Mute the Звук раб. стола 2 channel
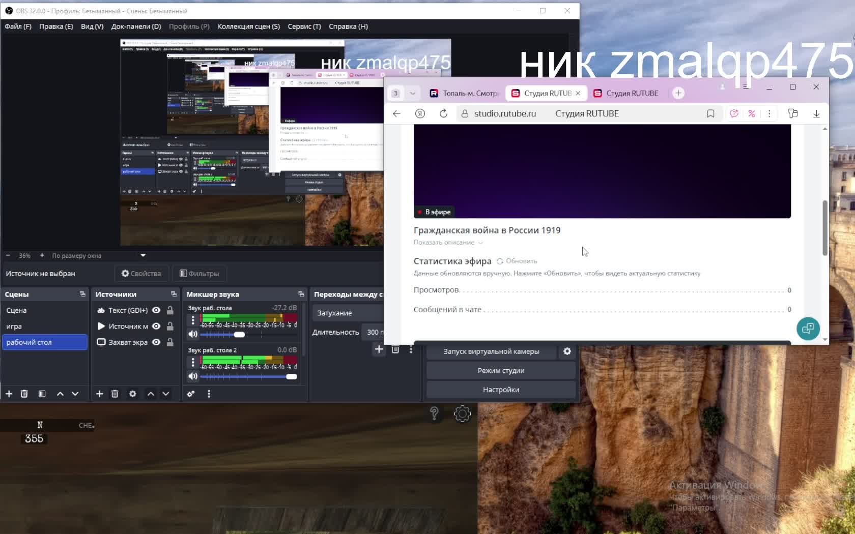This screenshot has width=855, height=534. pos(193,376)
